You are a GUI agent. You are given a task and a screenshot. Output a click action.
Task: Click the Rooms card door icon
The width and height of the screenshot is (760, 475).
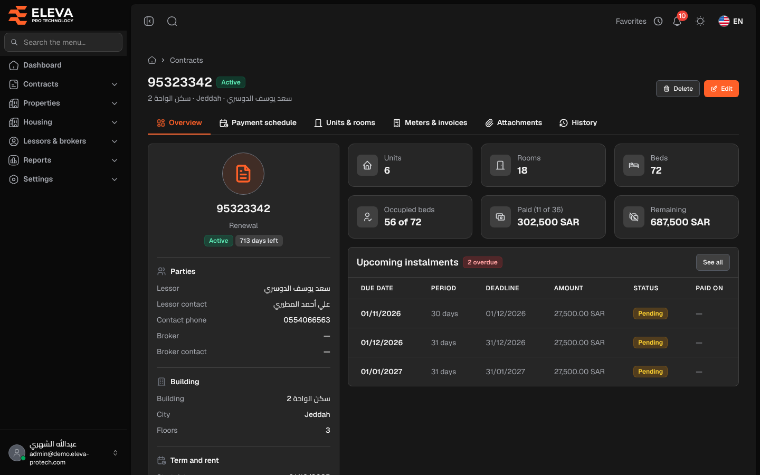click(x=500, y=165)
